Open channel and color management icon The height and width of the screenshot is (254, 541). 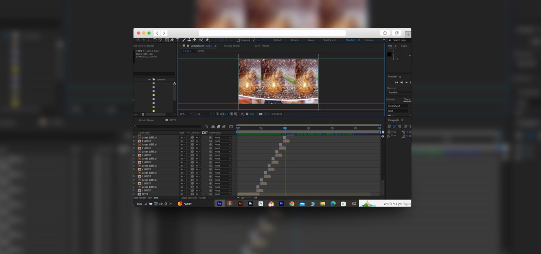point(242,114)
